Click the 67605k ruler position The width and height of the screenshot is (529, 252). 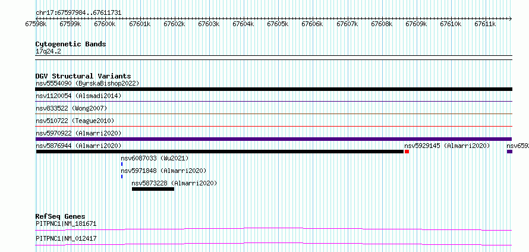point(278,24)
